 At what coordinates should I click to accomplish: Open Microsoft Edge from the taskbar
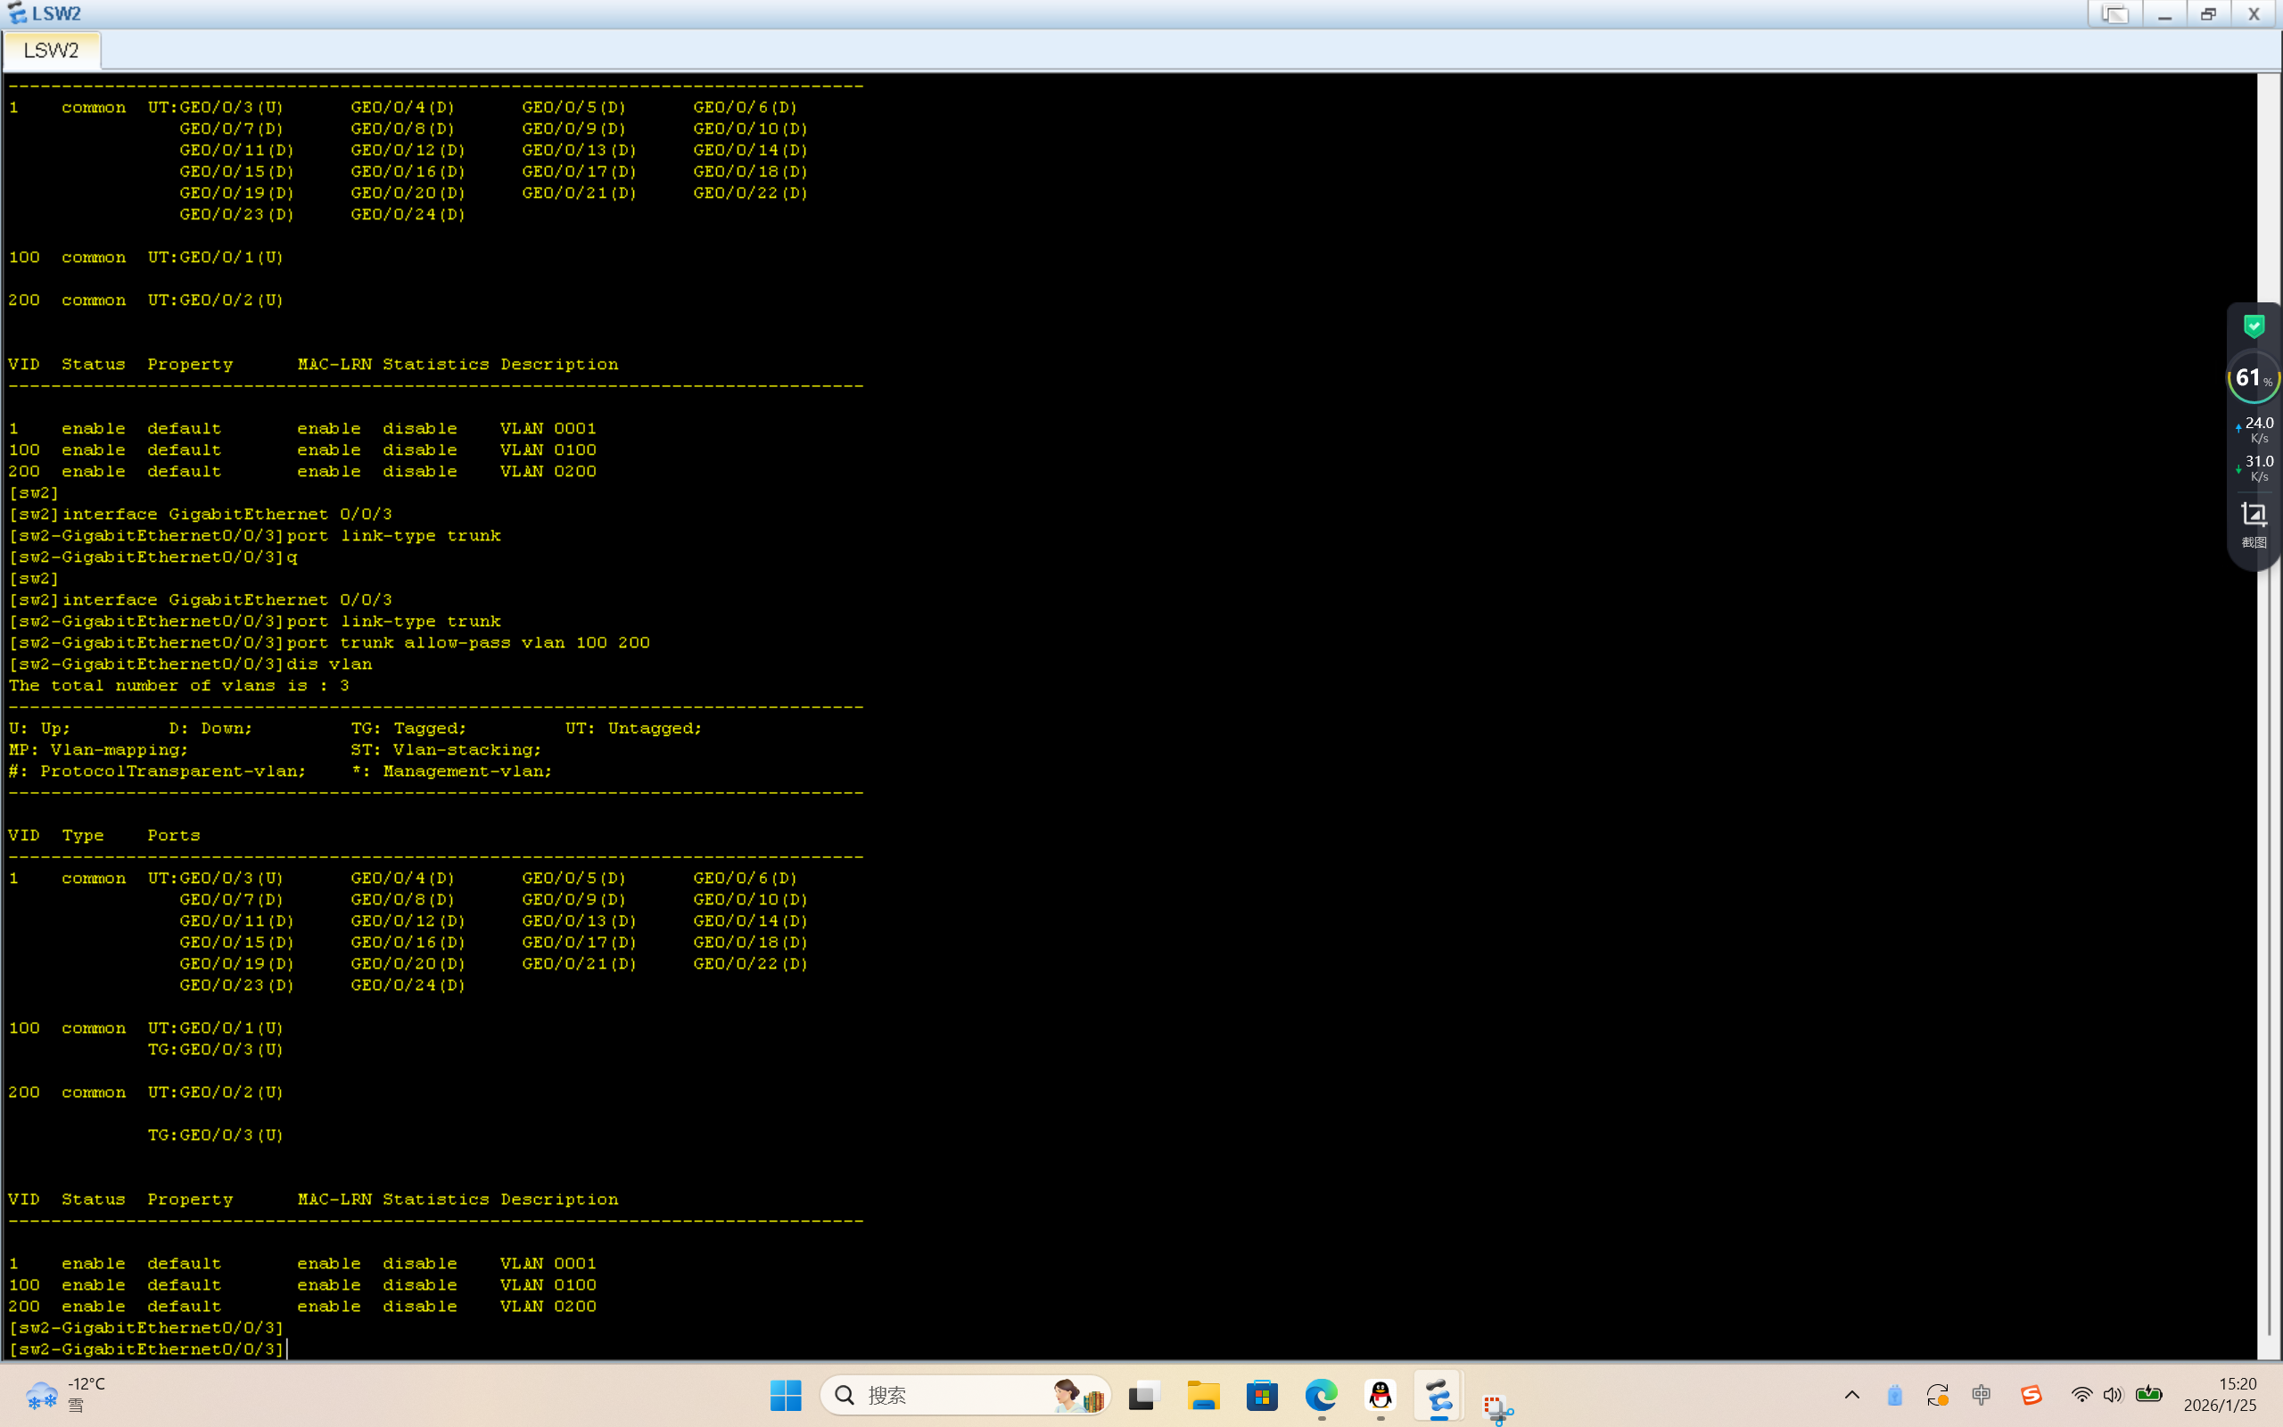click(x=1321, y=1395)
